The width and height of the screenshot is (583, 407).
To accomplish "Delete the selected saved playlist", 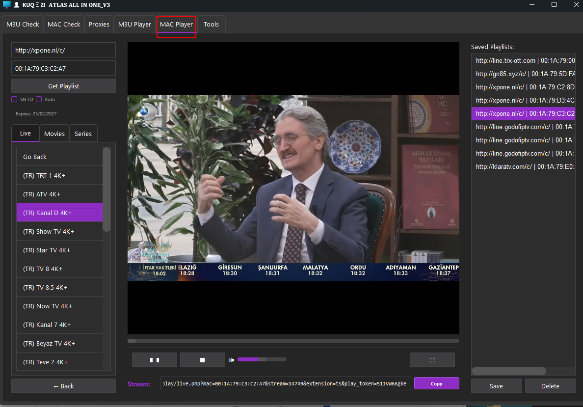I will [550, 386].
